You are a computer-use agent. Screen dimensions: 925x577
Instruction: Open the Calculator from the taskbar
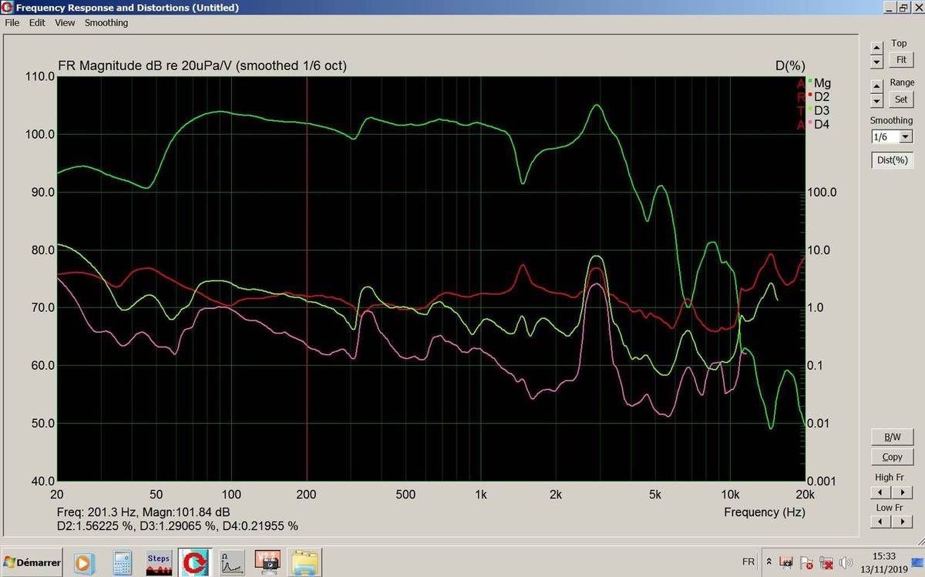pyautogui.click(x=122, y=562)
